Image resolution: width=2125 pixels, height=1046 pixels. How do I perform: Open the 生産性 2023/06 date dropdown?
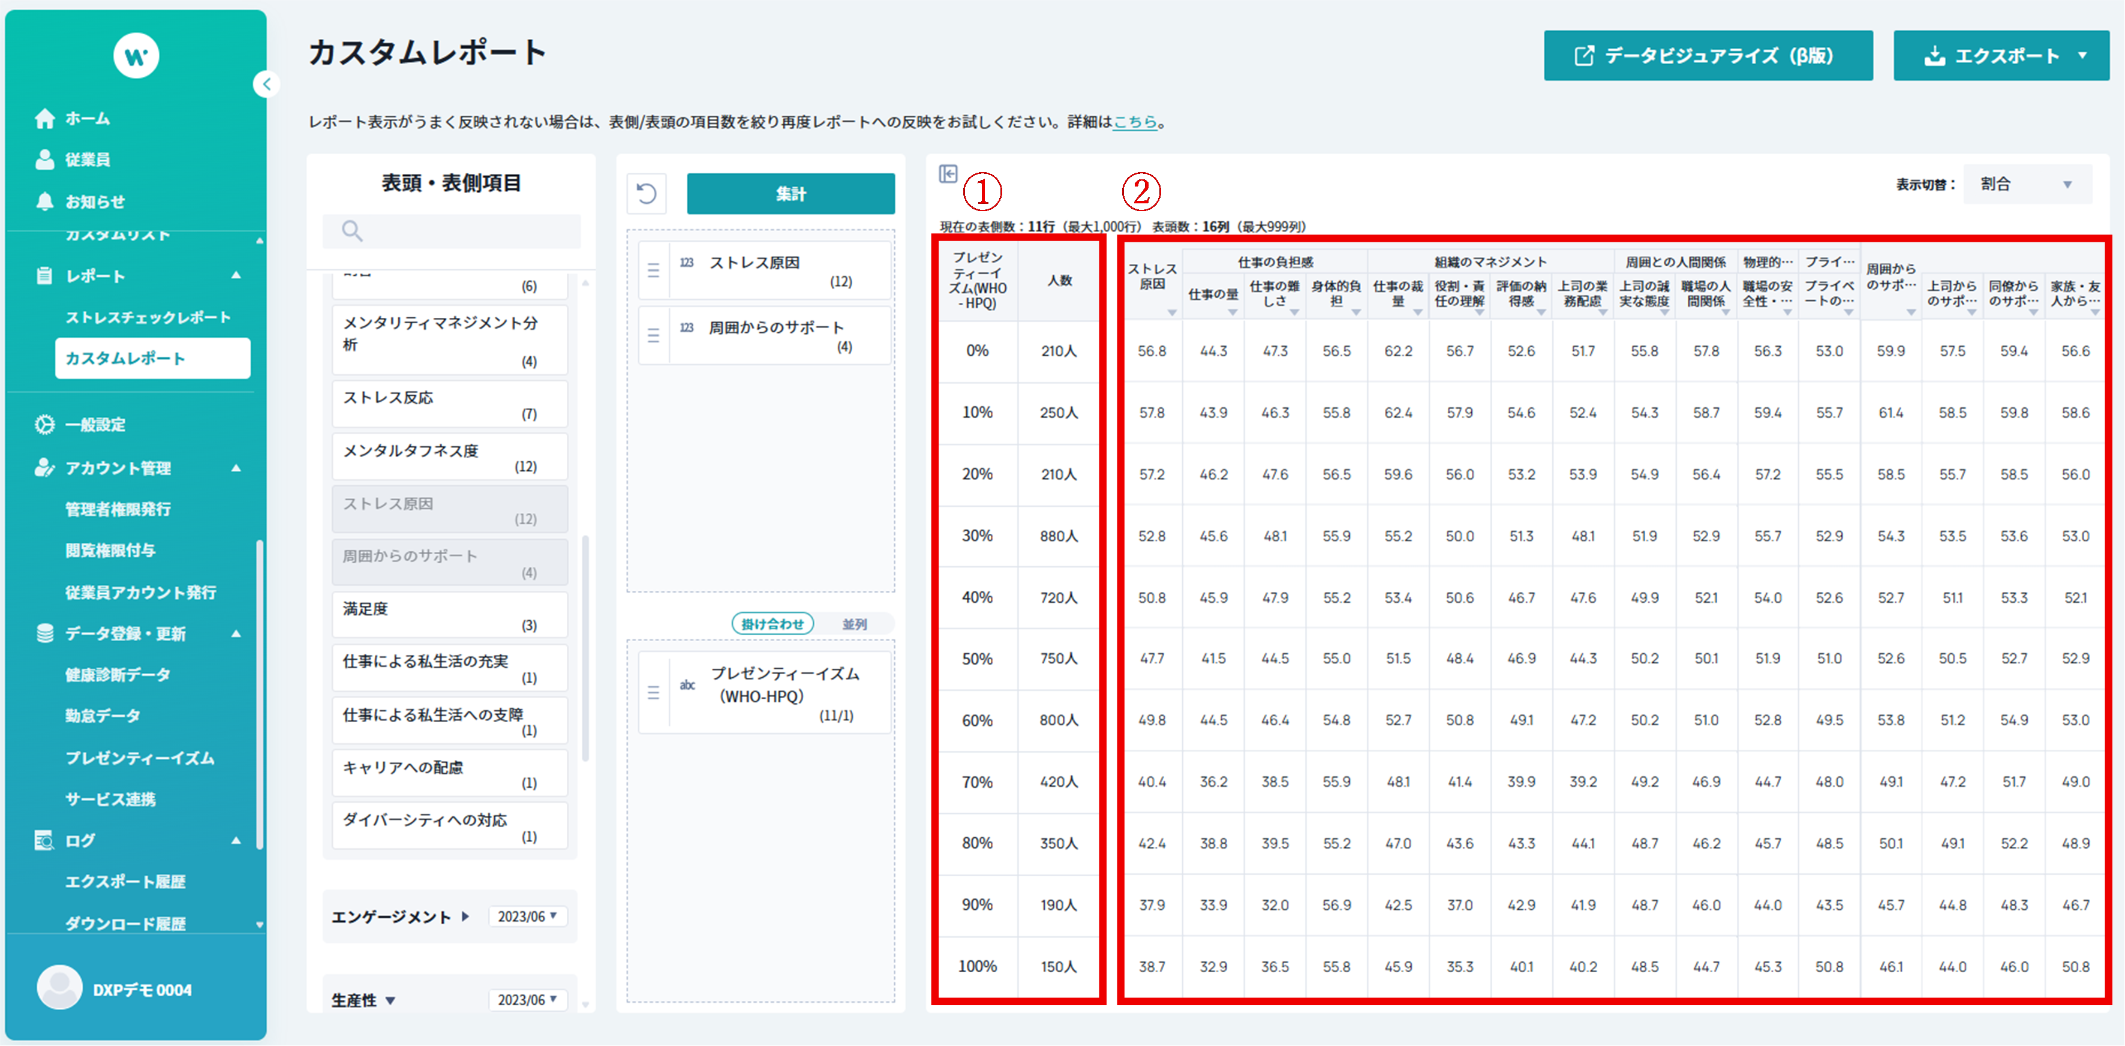tap(528, 1000)
